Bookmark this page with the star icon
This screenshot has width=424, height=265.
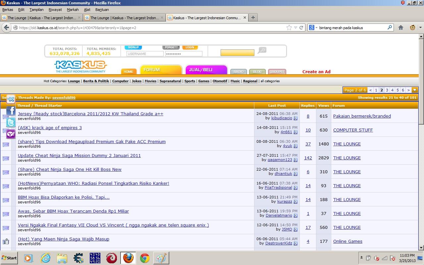click(289, 27)
